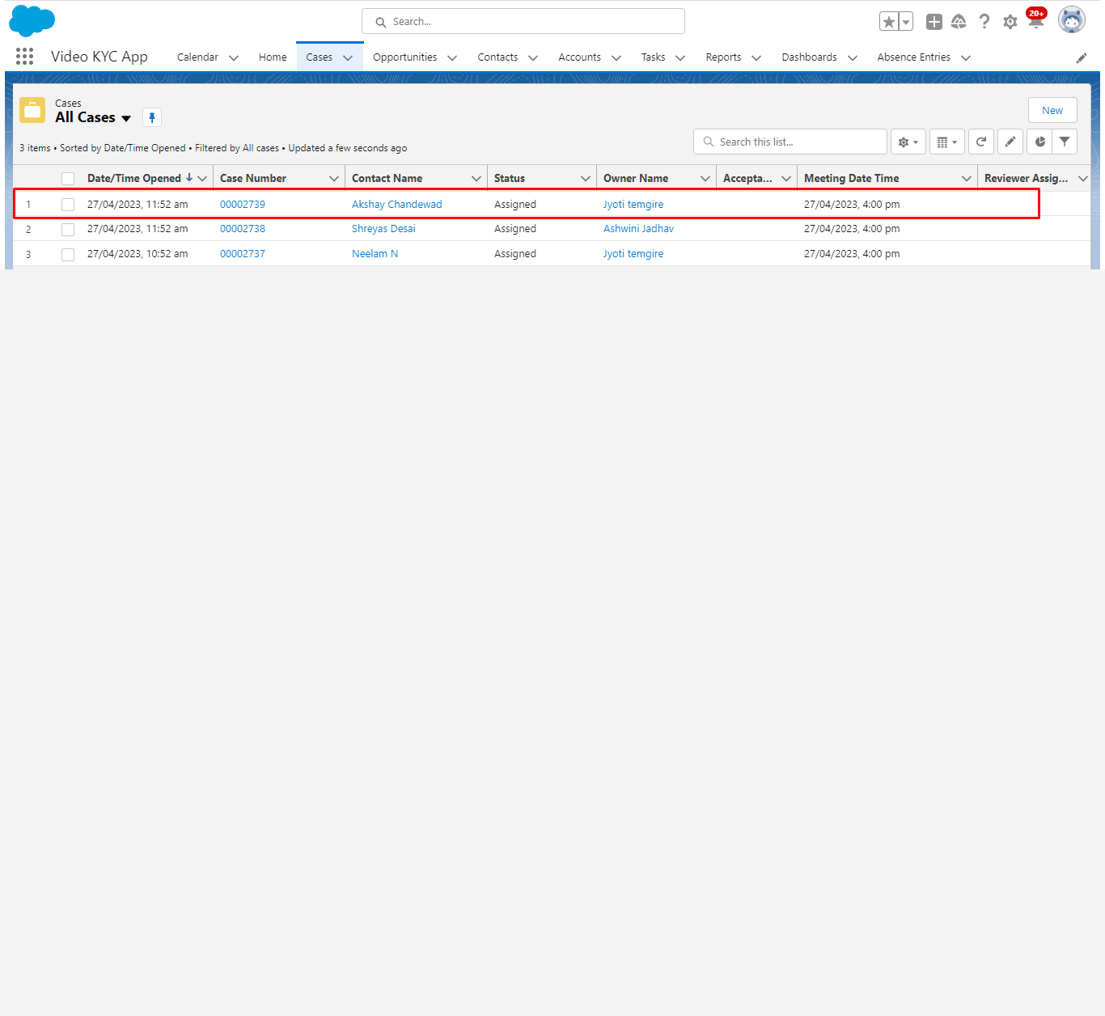Switch to the Reports tab
Viewport: 1105px width, 1016px height.
[x=723, y=57]
